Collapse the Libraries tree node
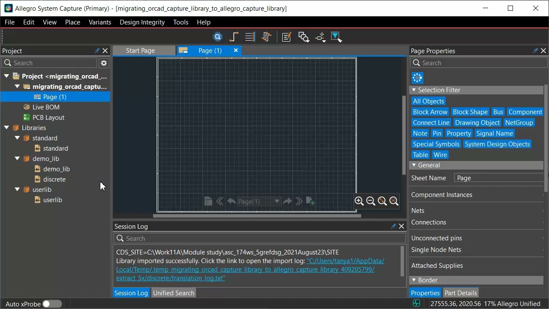The width and height of the screenshot is (549, 309). [x=6, y=128]
